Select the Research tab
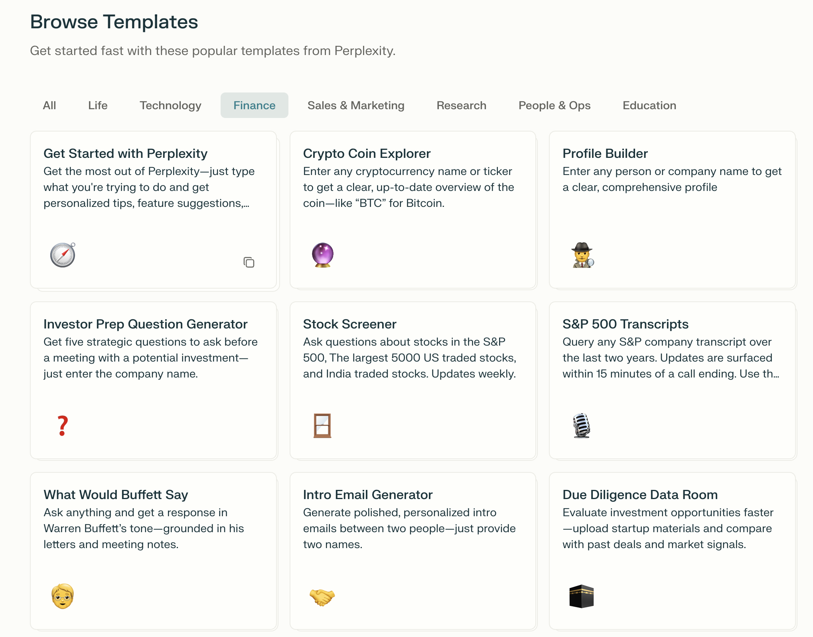The image size is (813, 637). (x=462, y=105)
